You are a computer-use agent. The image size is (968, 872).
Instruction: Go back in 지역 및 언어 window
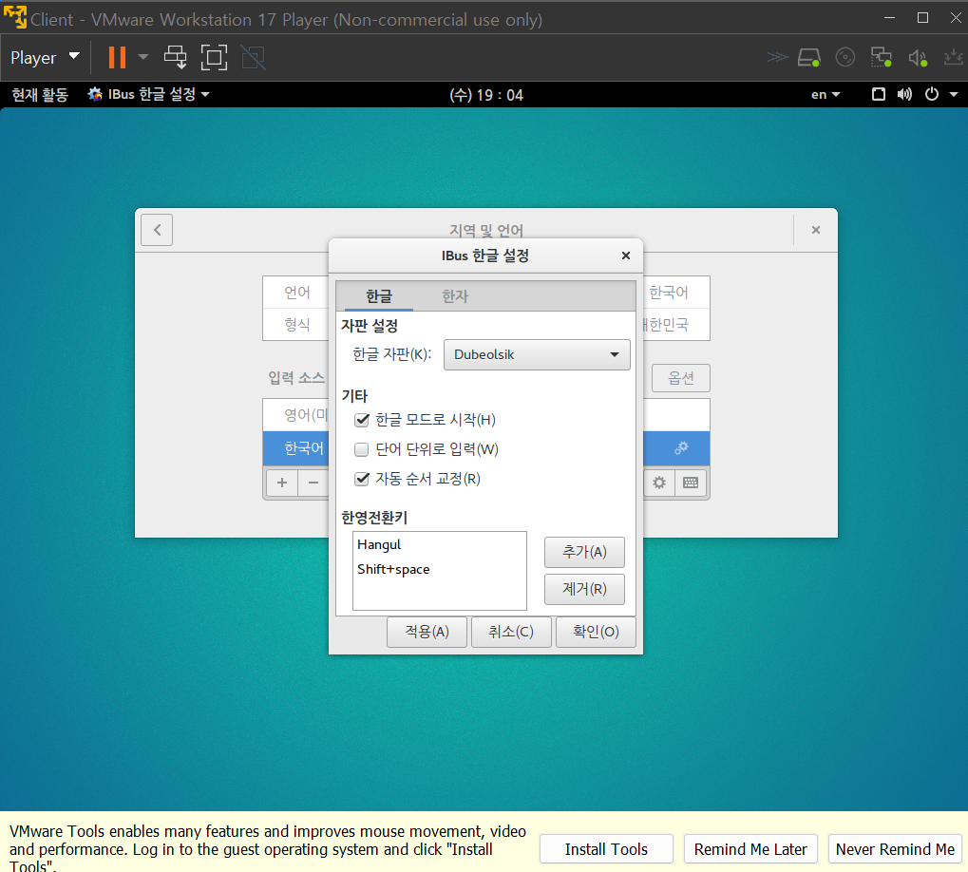coord(157,230)
